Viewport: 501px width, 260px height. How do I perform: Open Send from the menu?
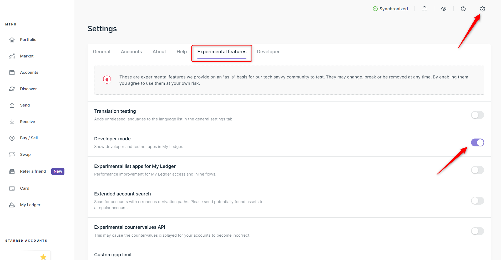25,105
